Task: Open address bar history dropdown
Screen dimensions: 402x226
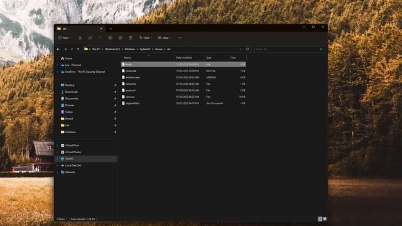Action: pyautogui.click(x=240, y=49)
